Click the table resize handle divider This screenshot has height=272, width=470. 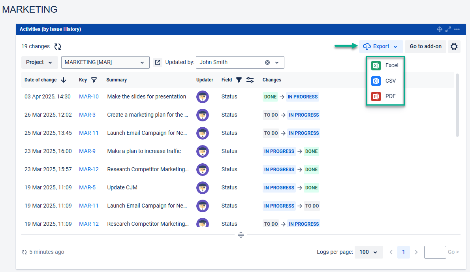coord(241,235)
